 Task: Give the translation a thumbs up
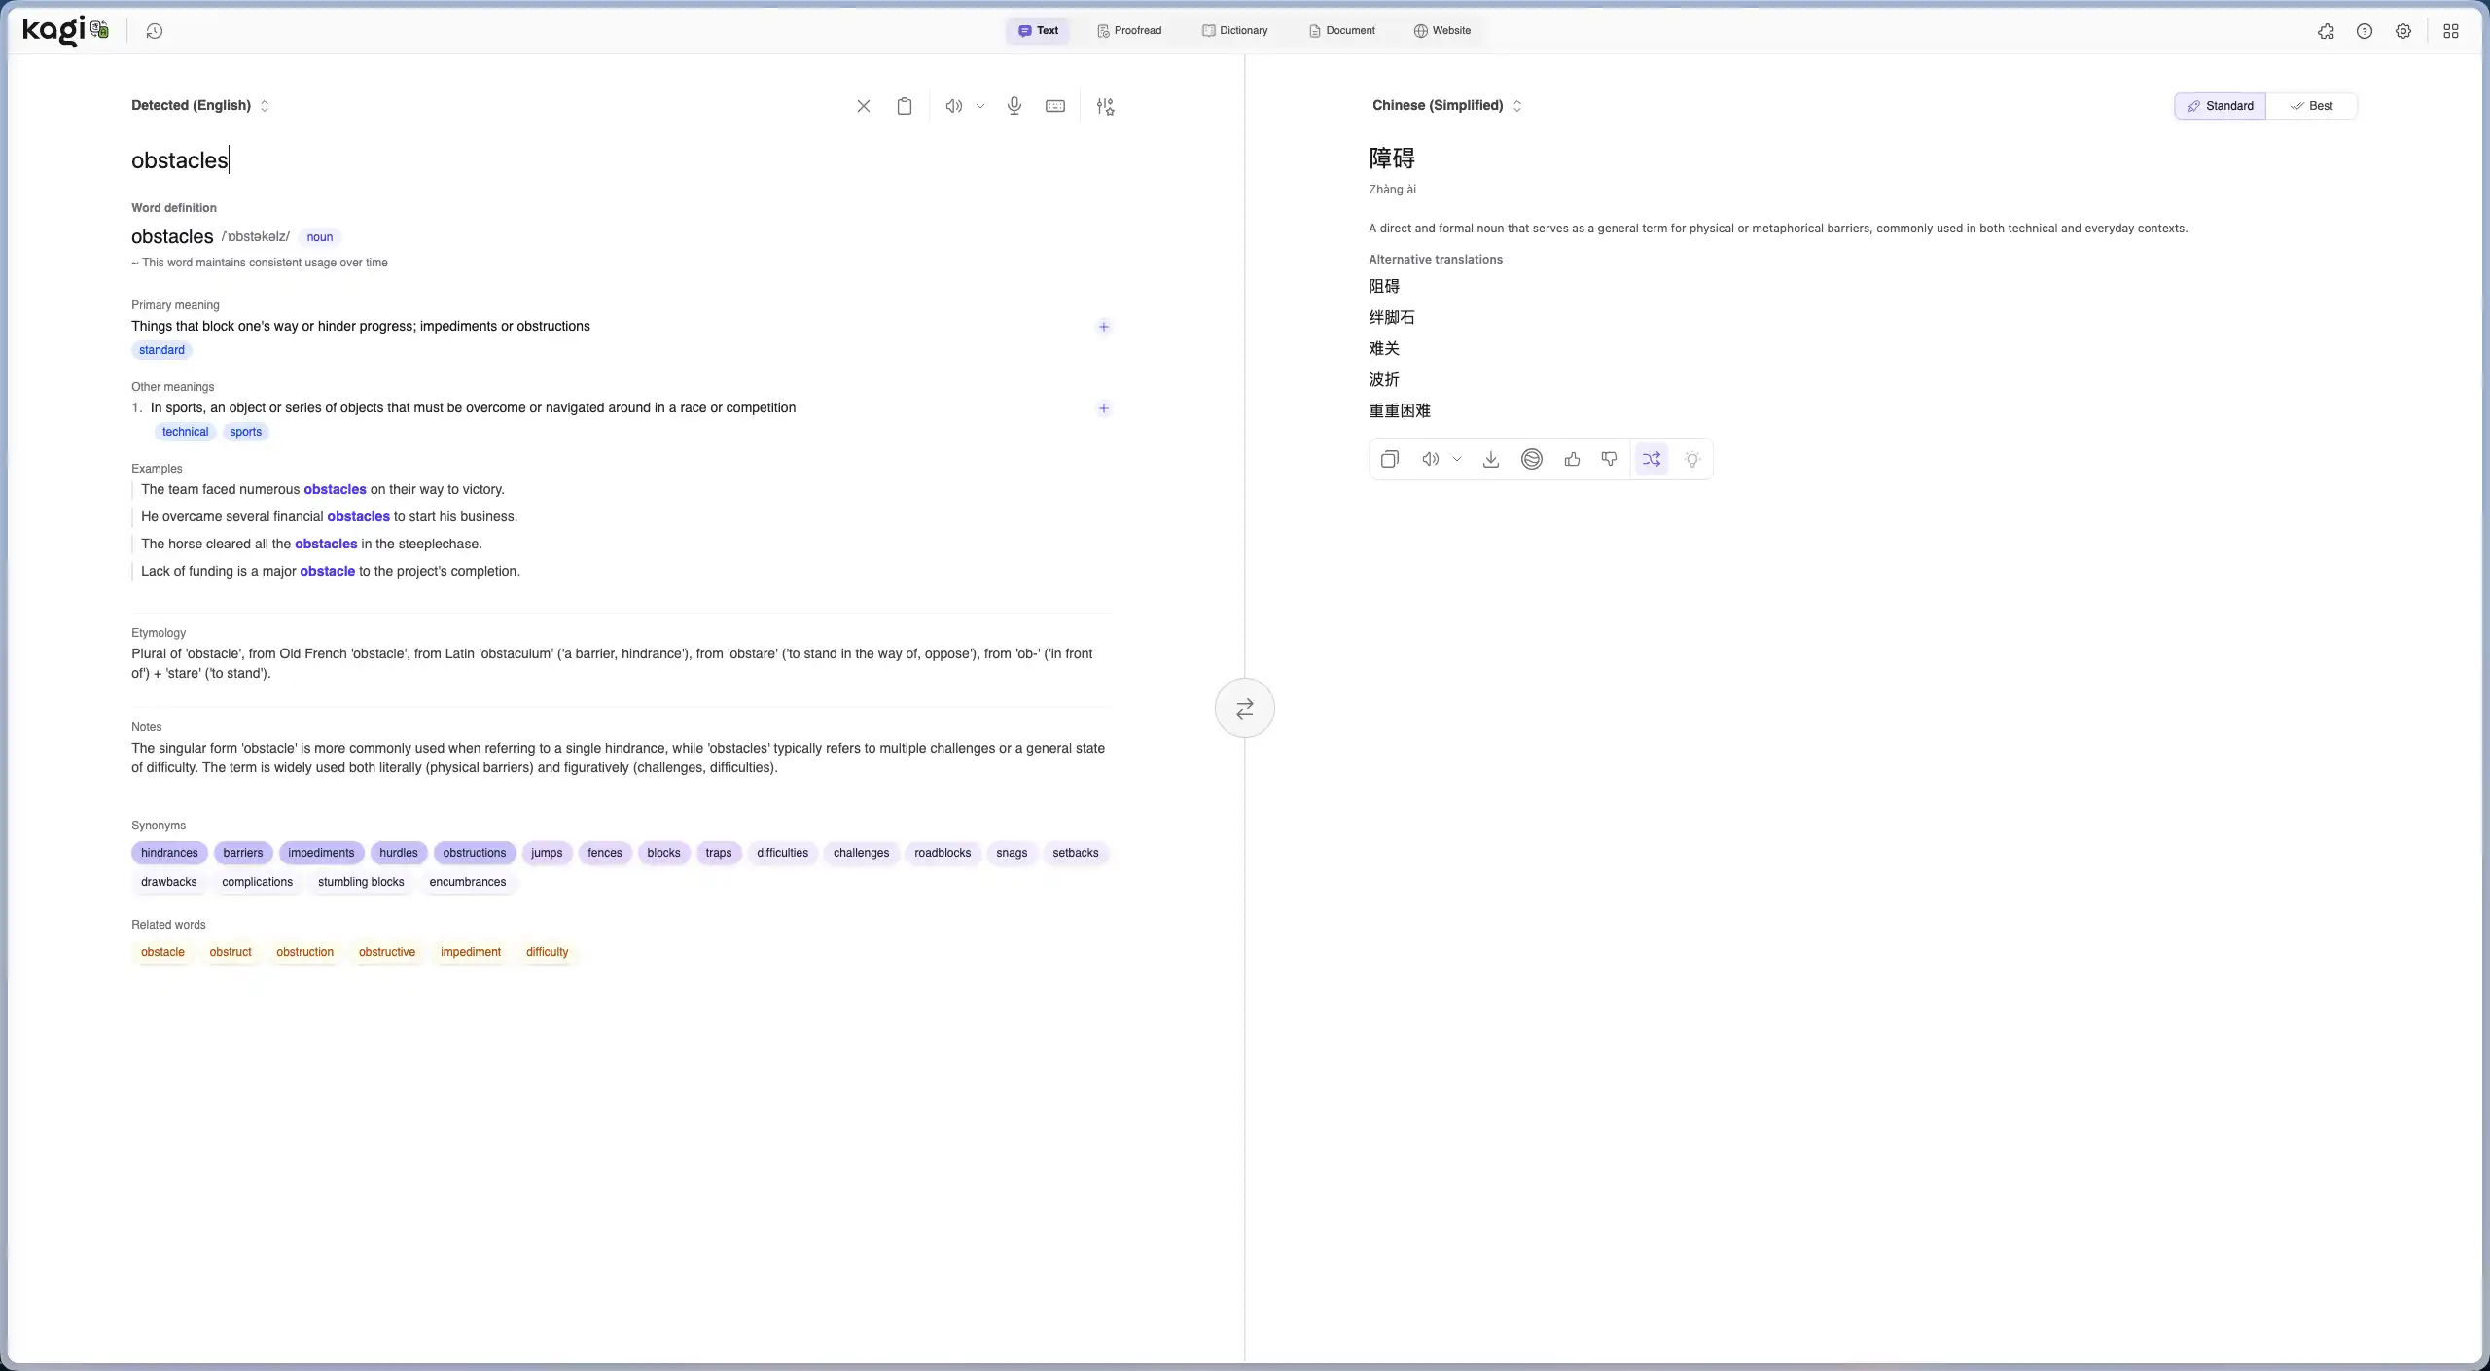pos(1572,459)
